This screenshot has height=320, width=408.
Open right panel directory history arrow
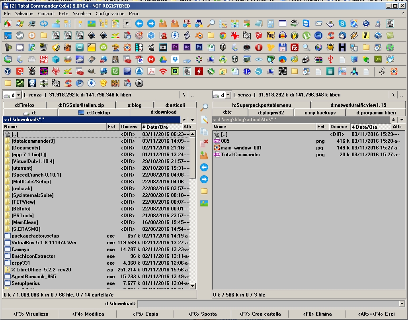402,120
